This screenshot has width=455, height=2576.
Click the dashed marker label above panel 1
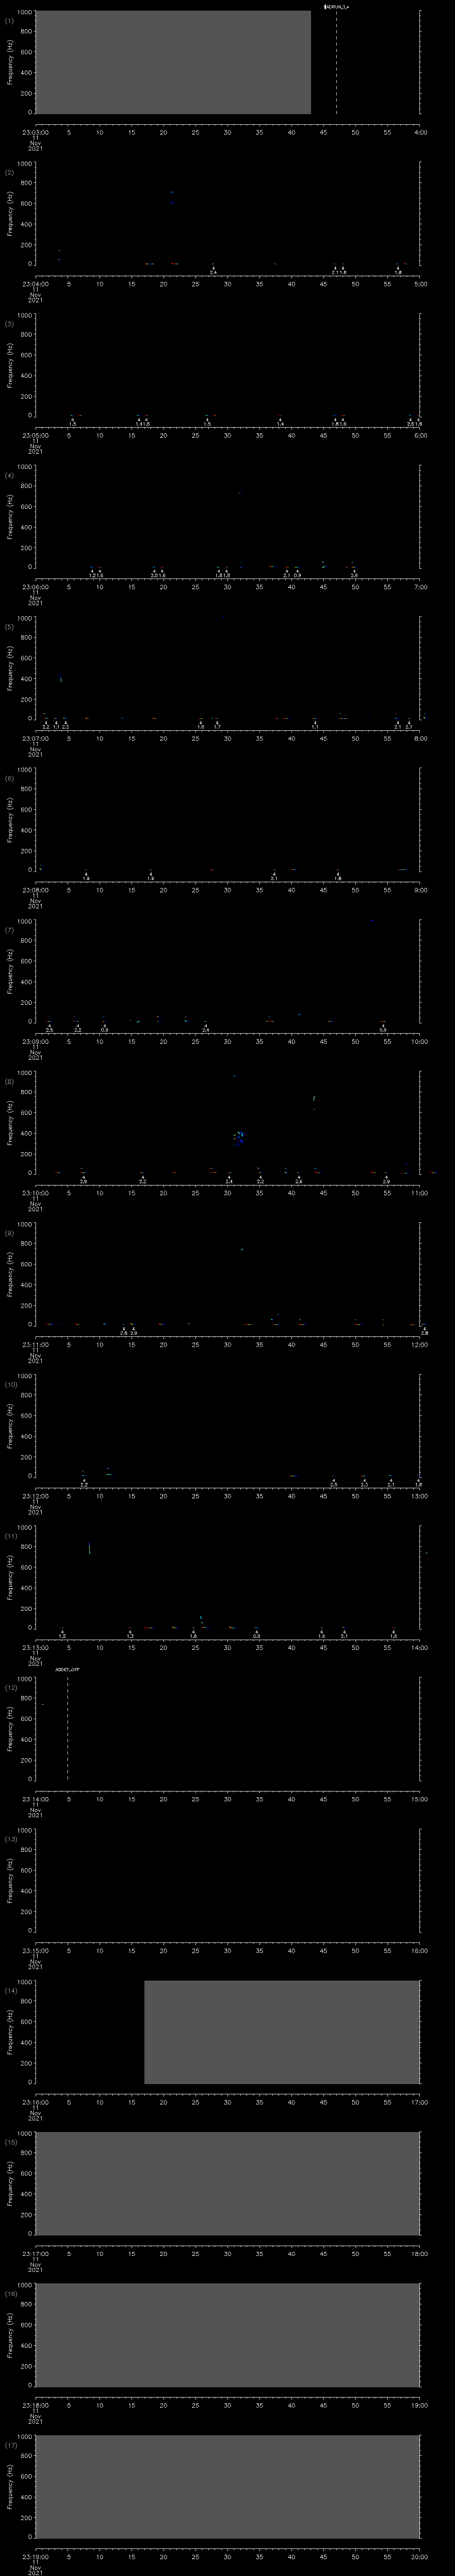(x=337, y=6)
